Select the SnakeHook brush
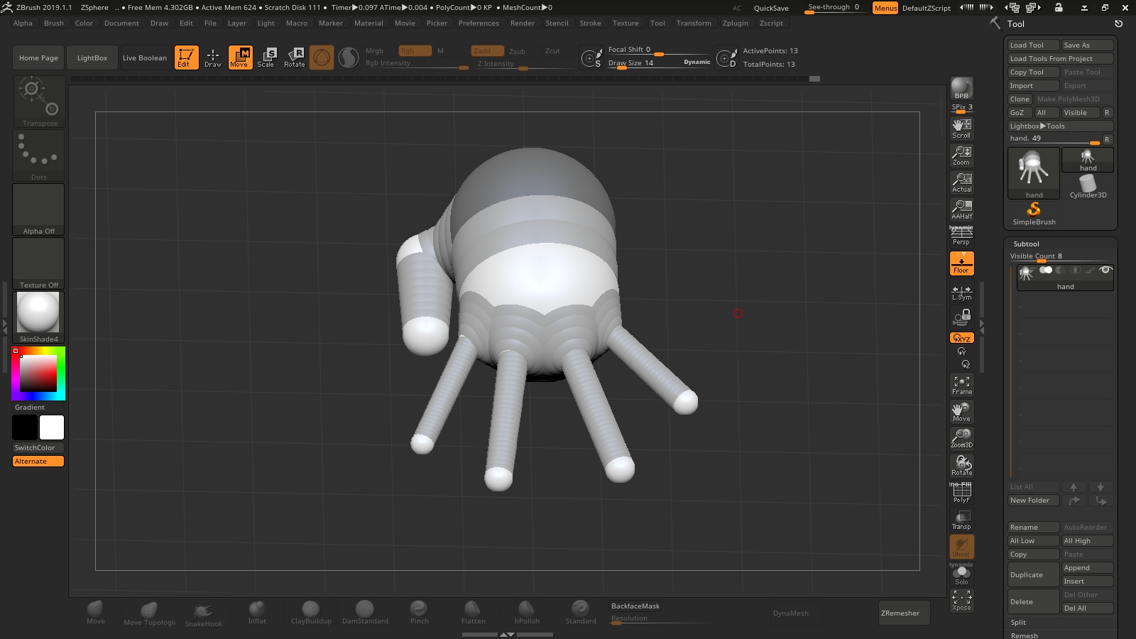Screen dimensions: 1136x639 pyautogui.click(x=204, y=615)
